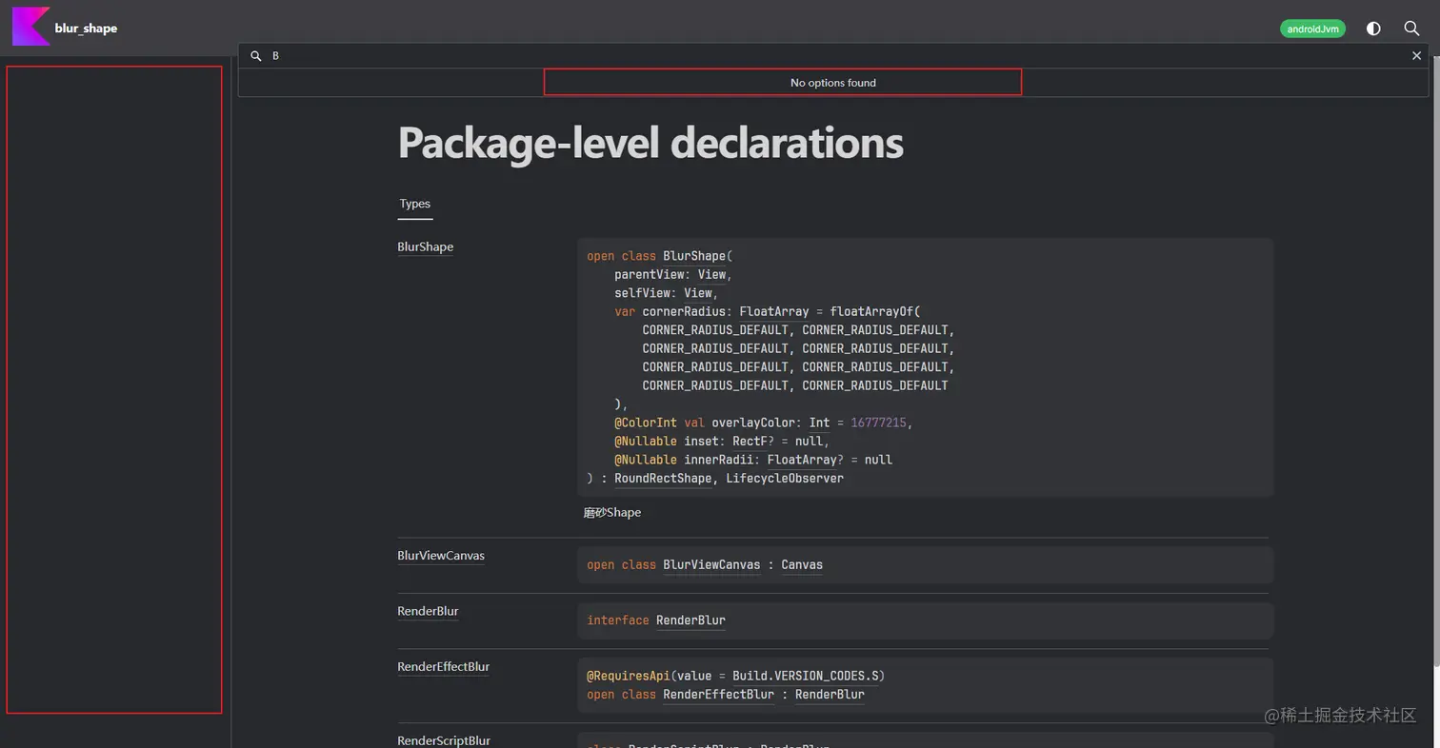Viewport: 1440px width, 748px height.
Task: Click the '磨砂Shape' description text
Action: (x=611, y=512)
